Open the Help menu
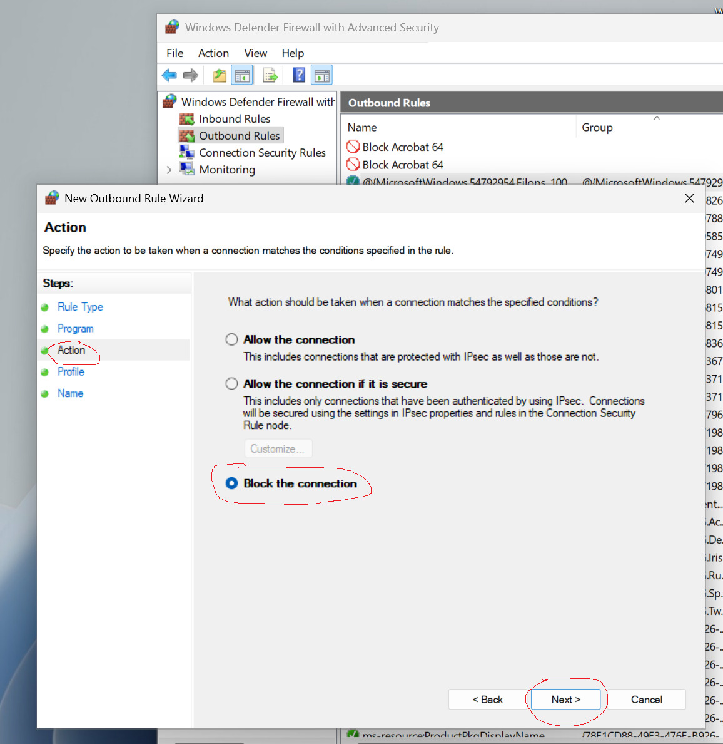Viewport: 723px width, 744px height. 293,53
